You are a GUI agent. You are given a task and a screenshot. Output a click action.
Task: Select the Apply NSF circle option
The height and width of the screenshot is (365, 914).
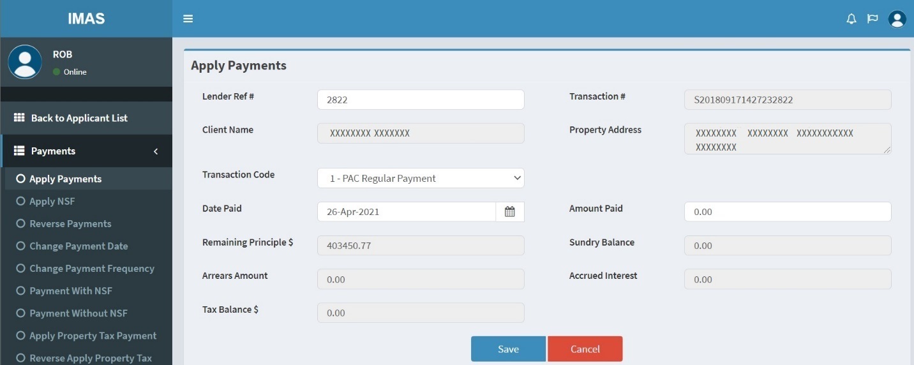(21, 202)
